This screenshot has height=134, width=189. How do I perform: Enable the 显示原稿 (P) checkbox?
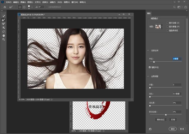point(167,27)
